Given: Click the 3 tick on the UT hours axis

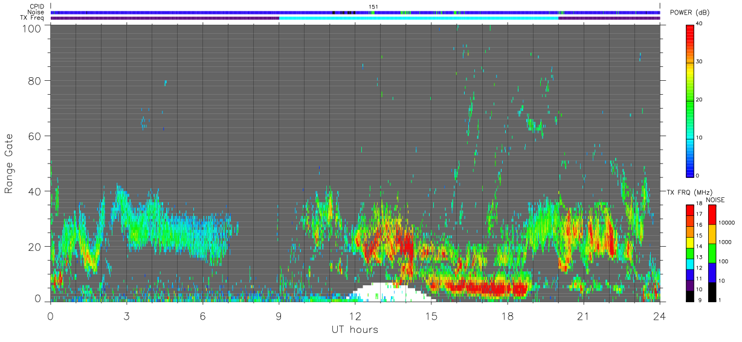Looking at the screenshot, I should coord(126,316).
